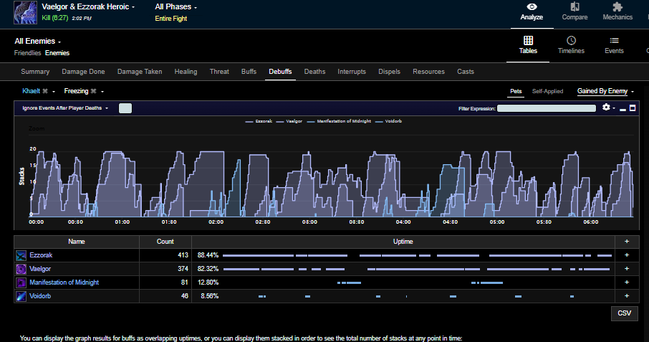Open the Mechanics puzzle icon
Screen dimensions: 649x342
[x=617, y=6]
